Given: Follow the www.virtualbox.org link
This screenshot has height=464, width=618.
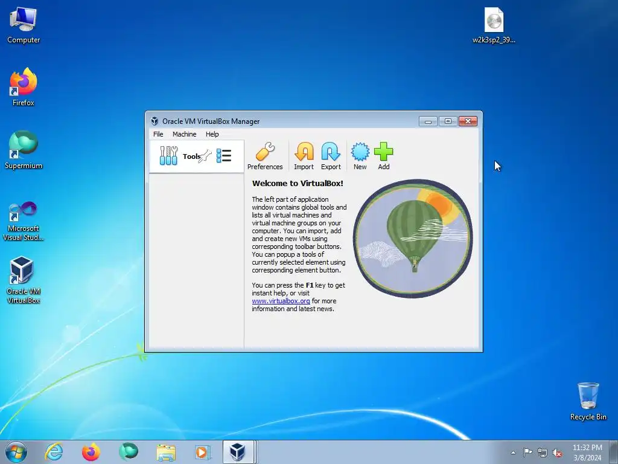Looking at the screenshot, I should pos(281,301).
